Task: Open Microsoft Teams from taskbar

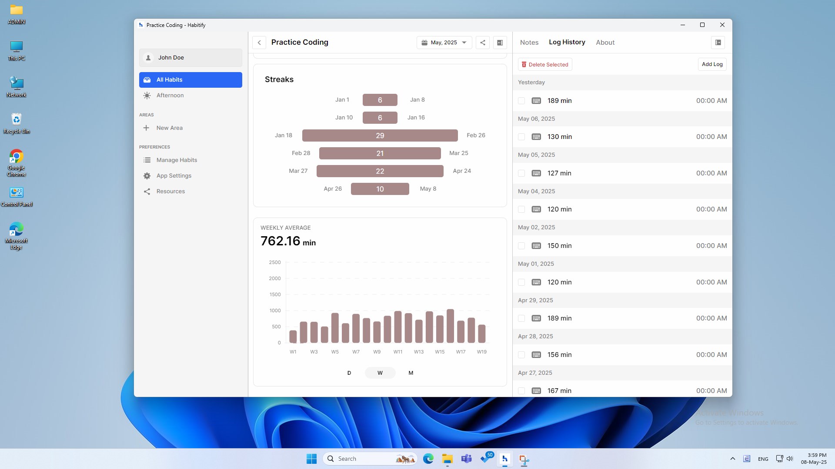Action: coord(467,459)
